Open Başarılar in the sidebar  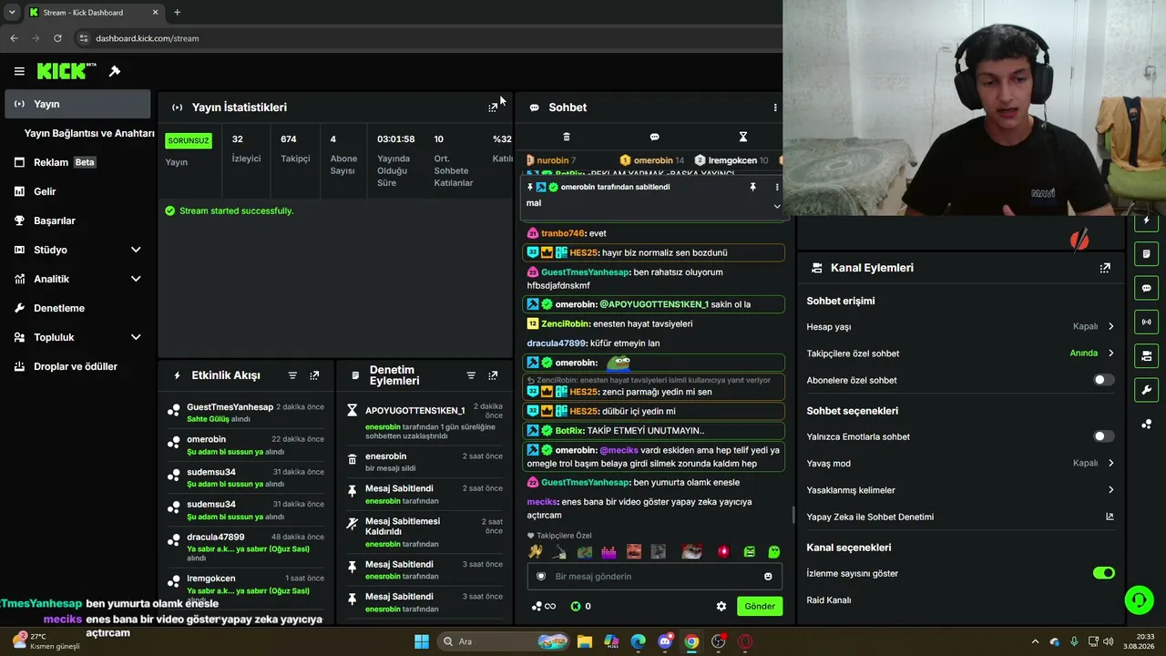coord(77,220)
